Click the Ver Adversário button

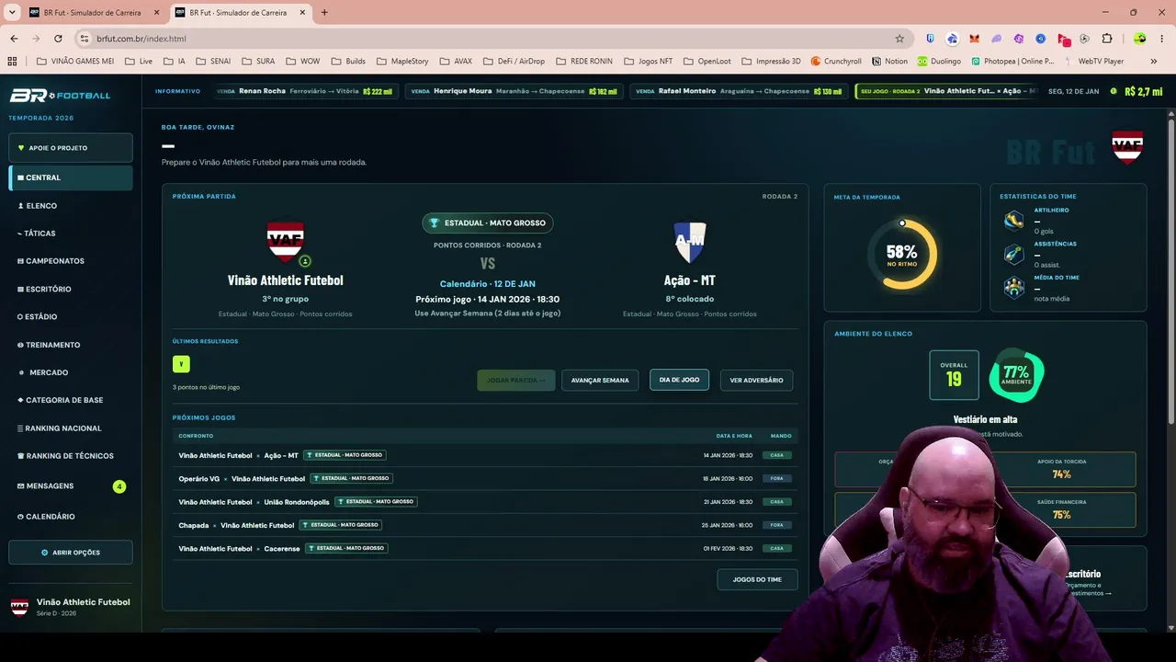pos(756,381)
